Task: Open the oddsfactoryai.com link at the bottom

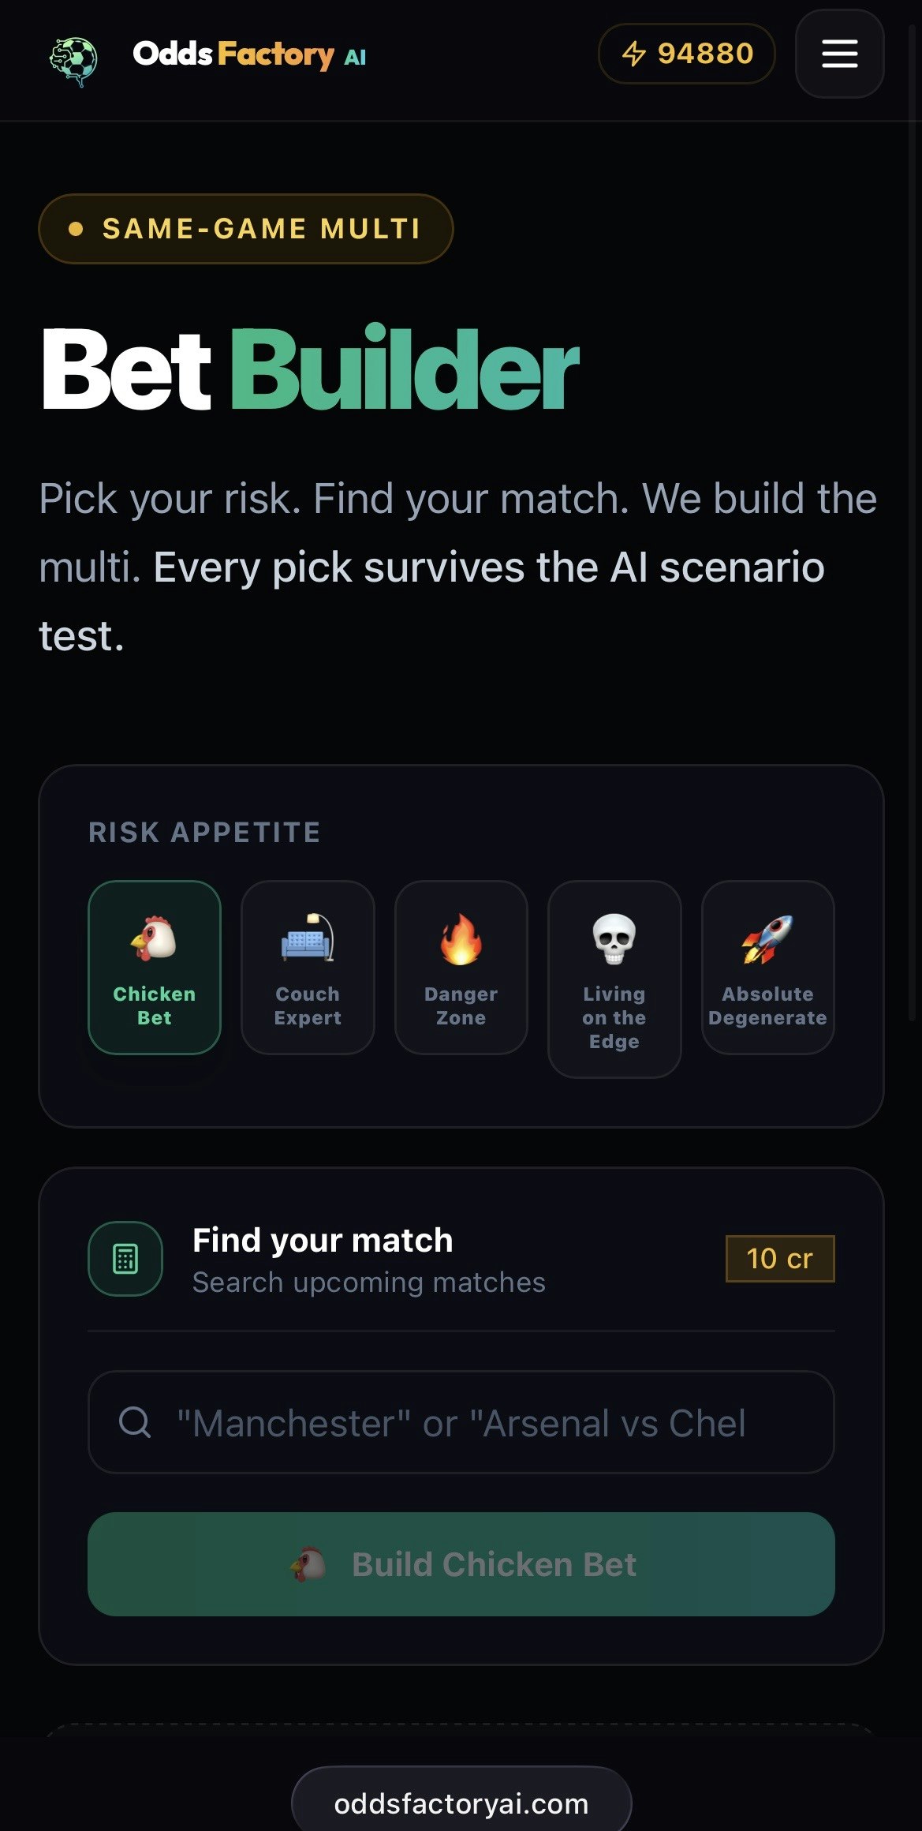Action: 461,1802
